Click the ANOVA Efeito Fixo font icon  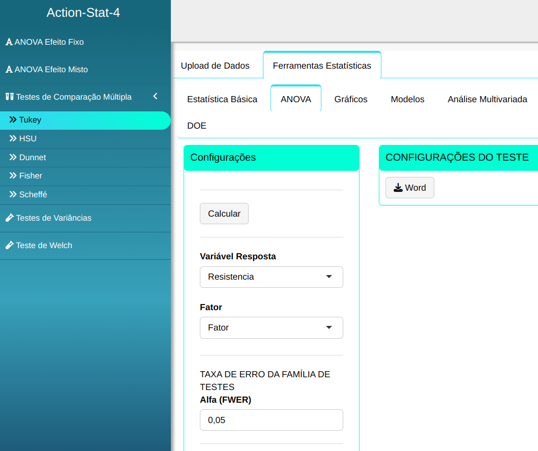[x=9, y=42]
